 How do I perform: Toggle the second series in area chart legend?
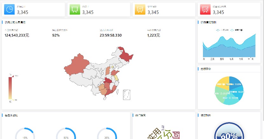coord(236,30)
